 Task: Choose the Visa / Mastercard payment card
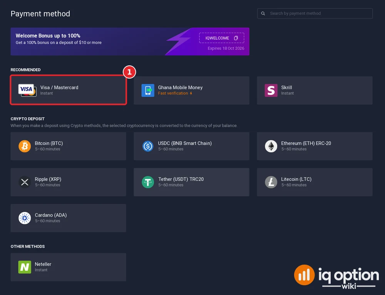[x=68, y=90]
